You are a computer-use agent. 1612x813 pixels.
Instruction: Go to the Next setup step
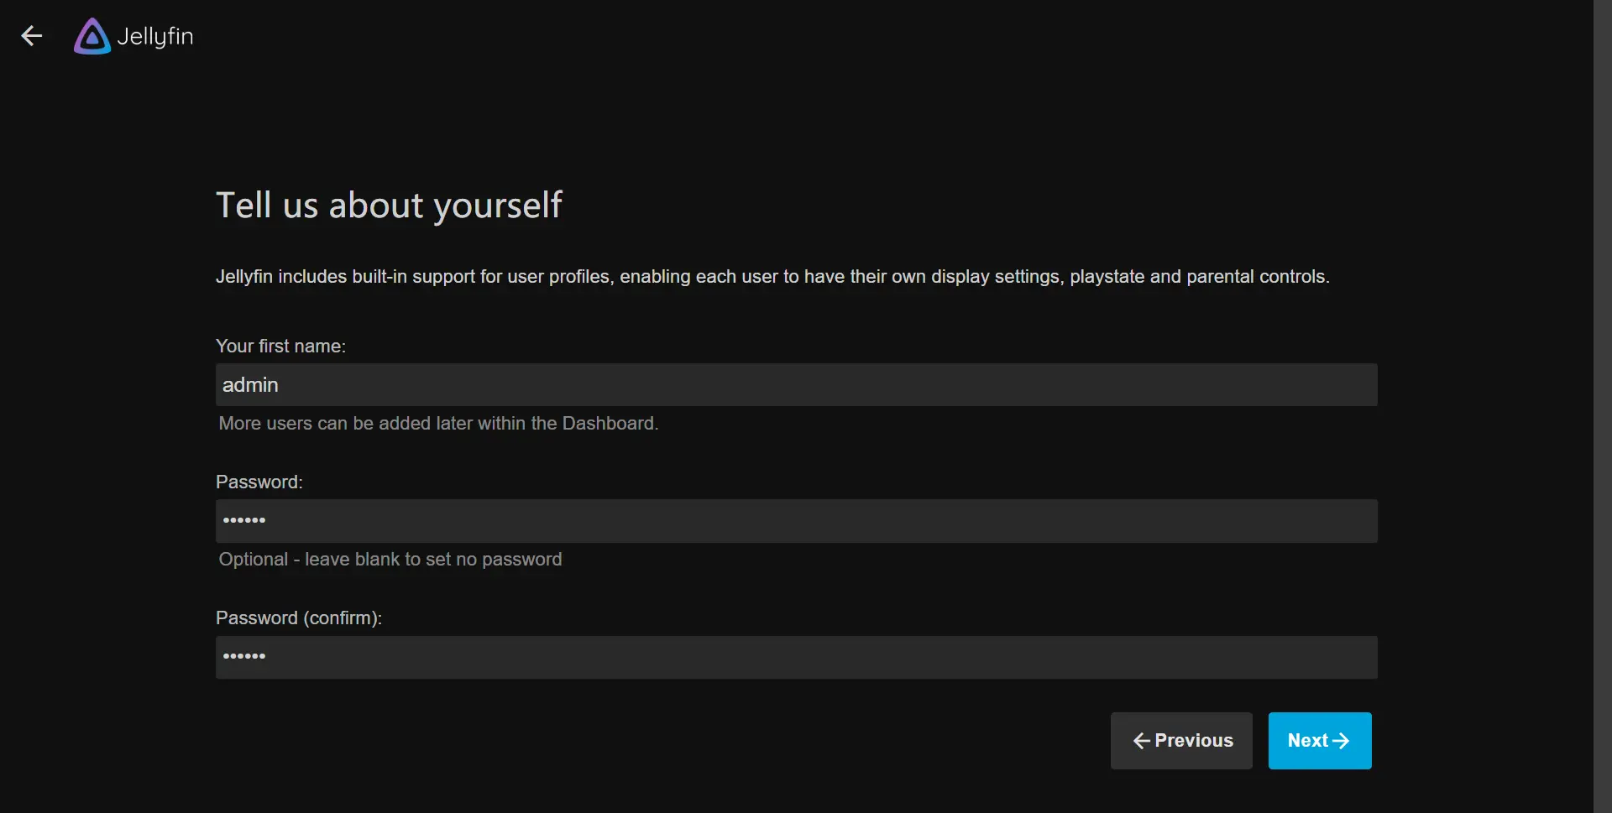[x=1319, y=741]
